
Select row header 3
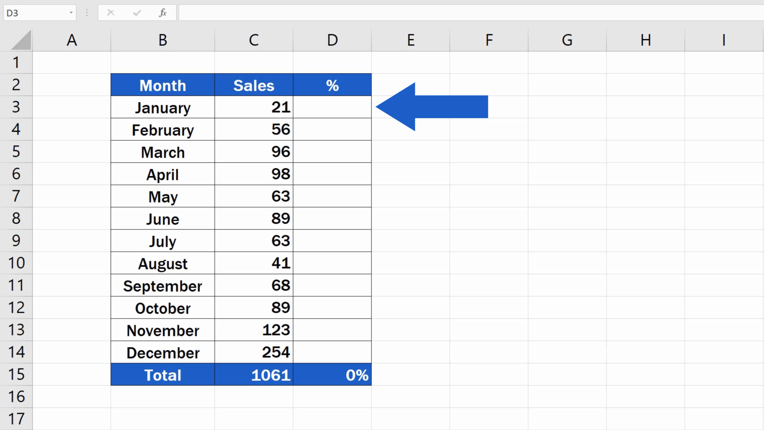tap(17, 107)
